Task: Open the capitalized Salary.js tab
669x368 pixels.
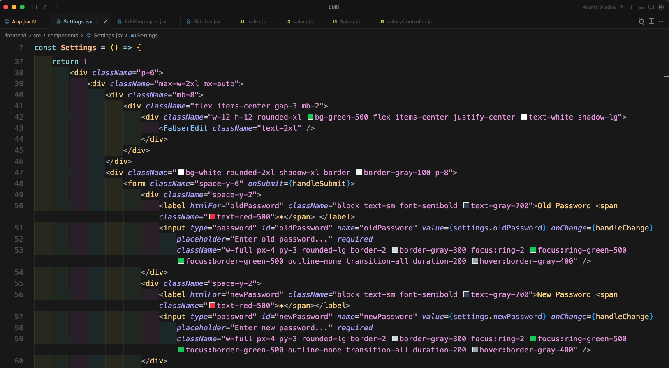Action: 350,21
